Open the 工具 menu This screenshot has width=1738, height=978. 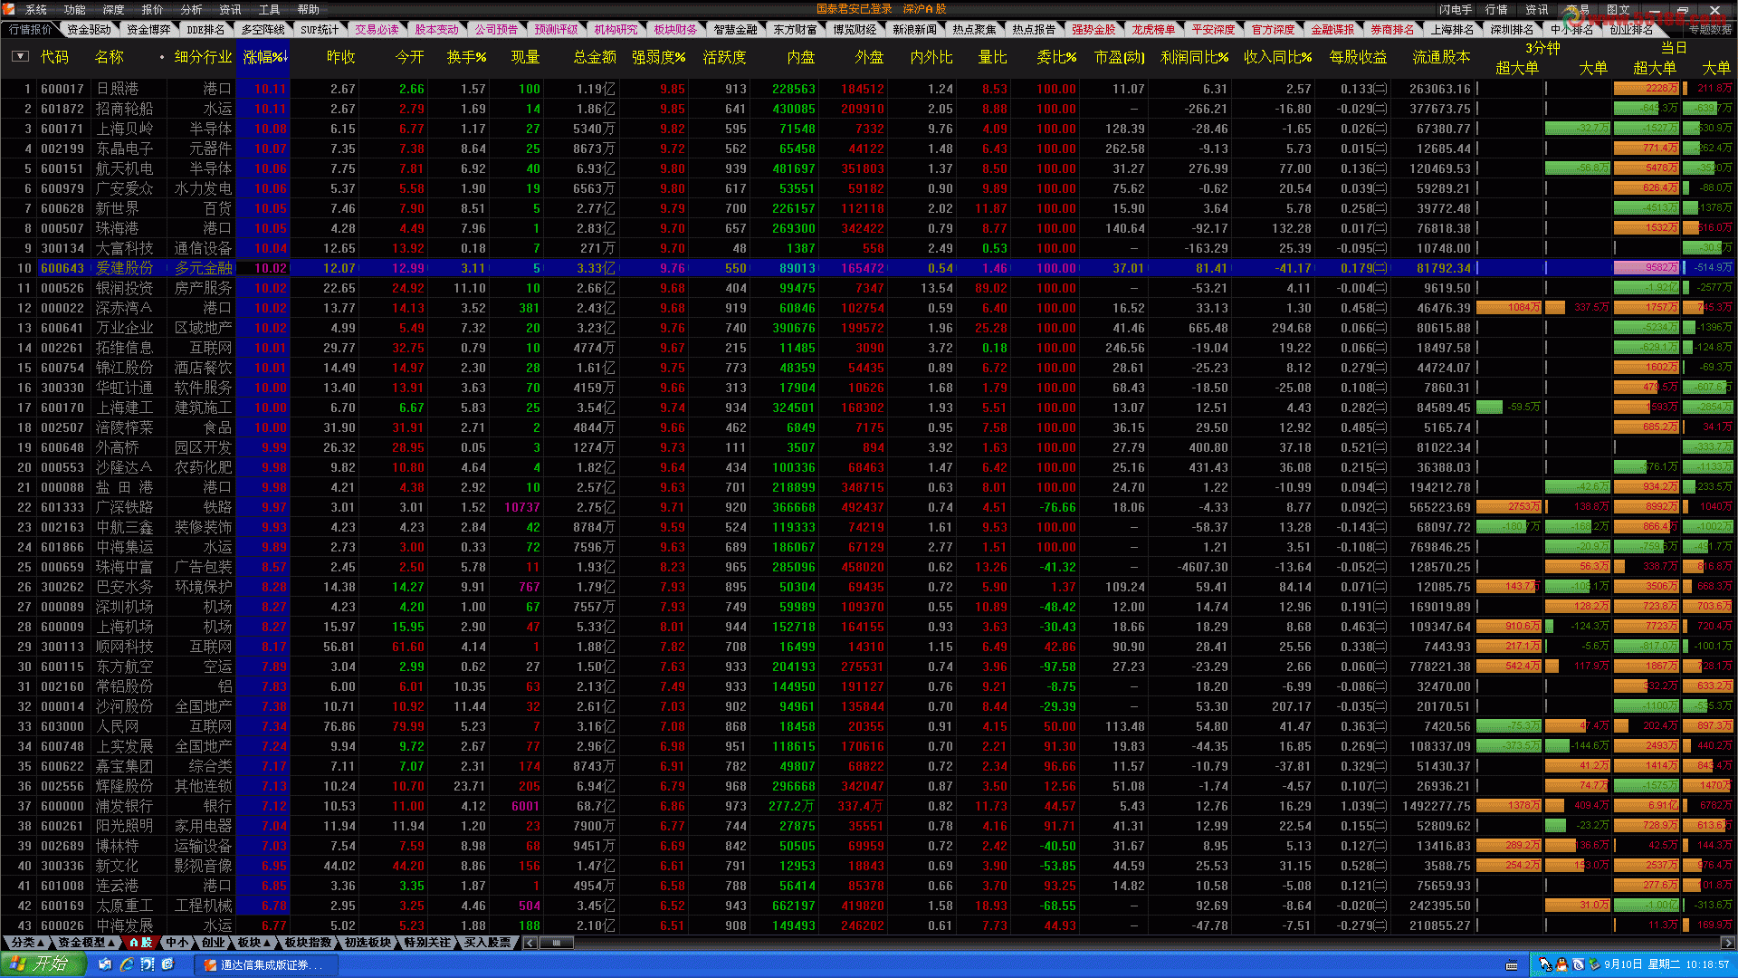coord(270,9)
